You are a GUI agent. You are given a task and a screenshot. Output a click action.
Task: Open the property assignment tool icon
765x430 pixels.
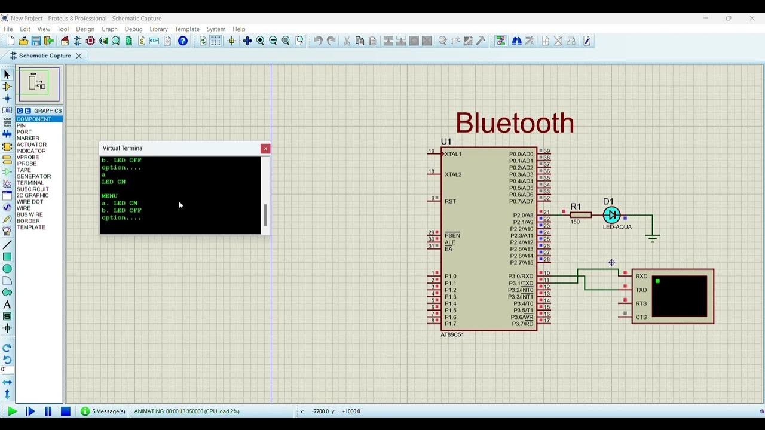pyautogui.click(x=530, y=41)
